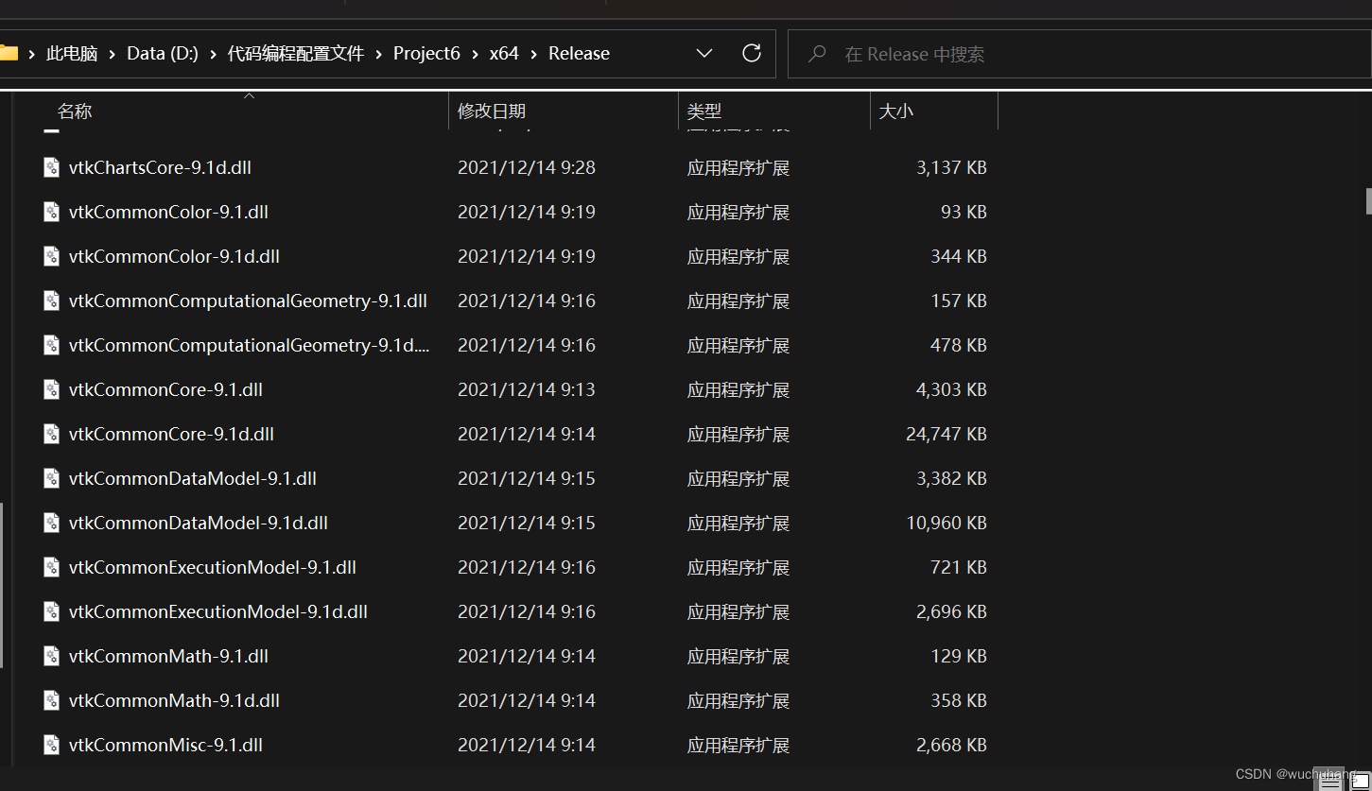Select the vtkCommonCore-9.1d.dll file icon
Viewport: 1372px width, 791px height.
(51, 434)
